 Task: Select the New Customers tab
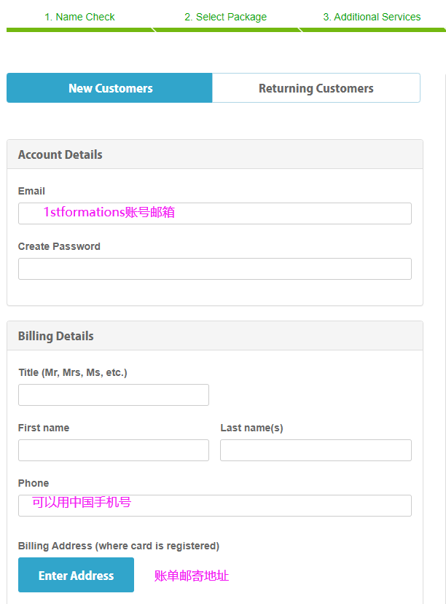point(109,87)
